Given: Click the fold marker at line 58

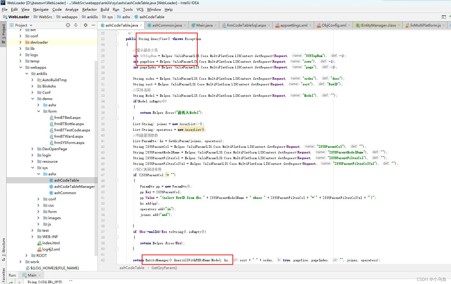Looking at the screenshot, I should click(x=117, y=237).
